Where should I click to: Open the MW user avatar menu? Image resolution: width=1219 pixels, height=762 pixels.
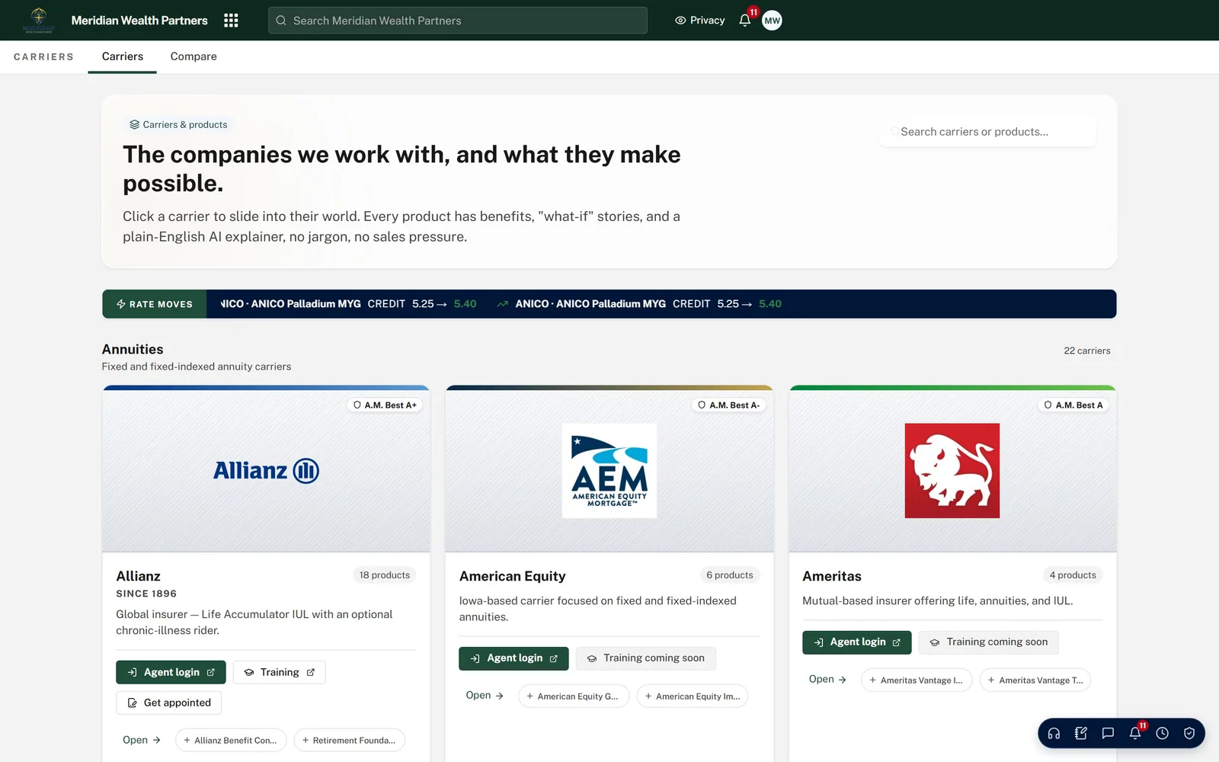coord(772,21)
